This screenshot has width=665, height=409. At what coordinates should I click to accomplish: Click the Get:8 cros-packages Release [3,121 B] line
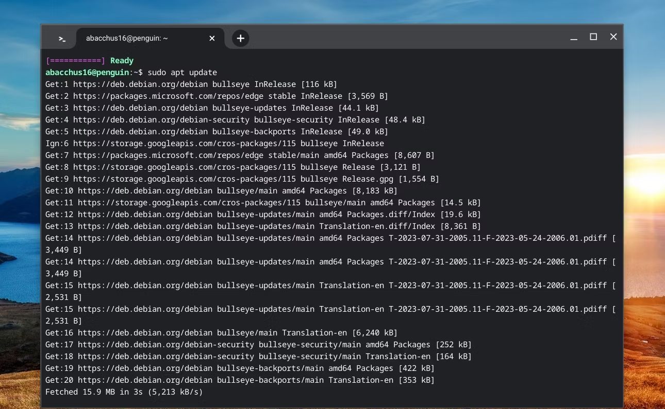click(233, 167)
